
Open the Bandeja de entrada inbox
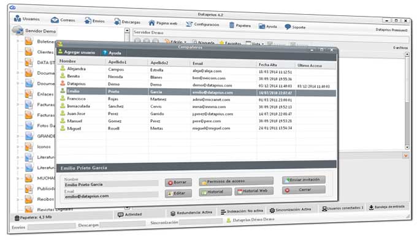pos(387,207)
